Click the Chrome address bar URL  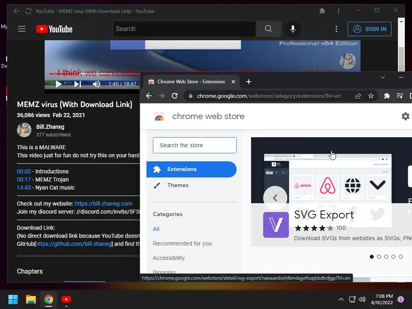coord(269,96)
